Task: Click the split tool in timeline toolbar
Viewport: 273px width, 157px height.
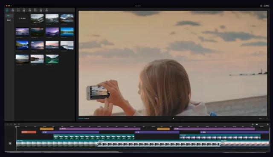Action: tap(15, 124)
